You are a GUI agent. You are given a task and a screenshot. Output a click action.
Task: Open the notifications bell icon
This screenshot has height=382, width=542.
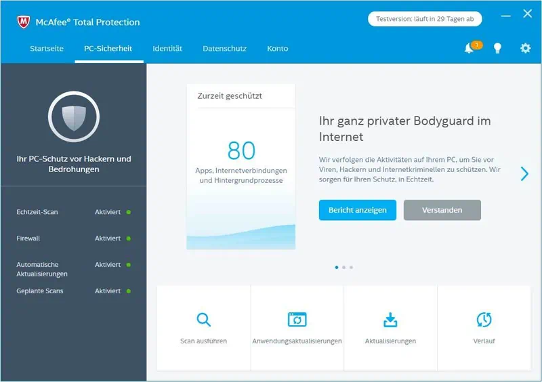tap(469, 48)
